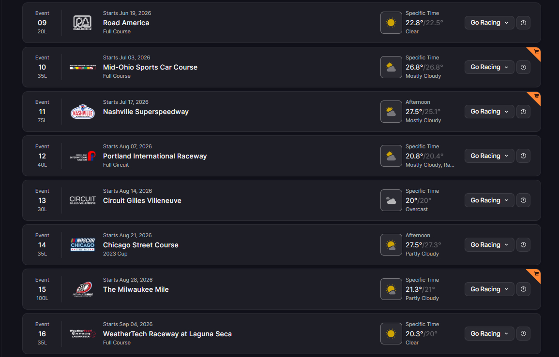Click the clock icon for Chicago Street Course

click(x=523, y=245)
